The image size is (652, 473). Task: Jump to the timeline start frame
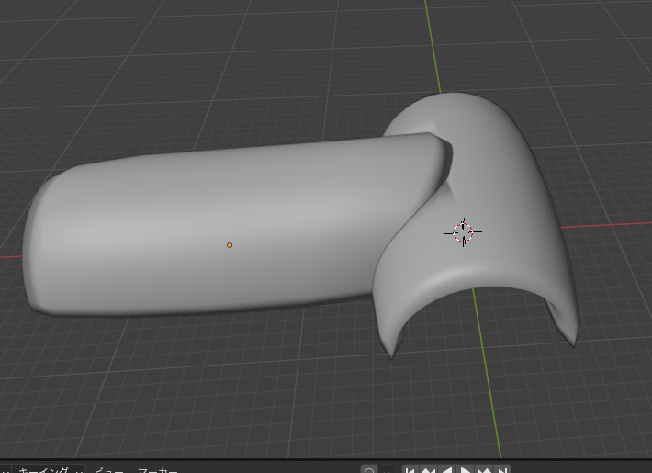coord(410,469)
